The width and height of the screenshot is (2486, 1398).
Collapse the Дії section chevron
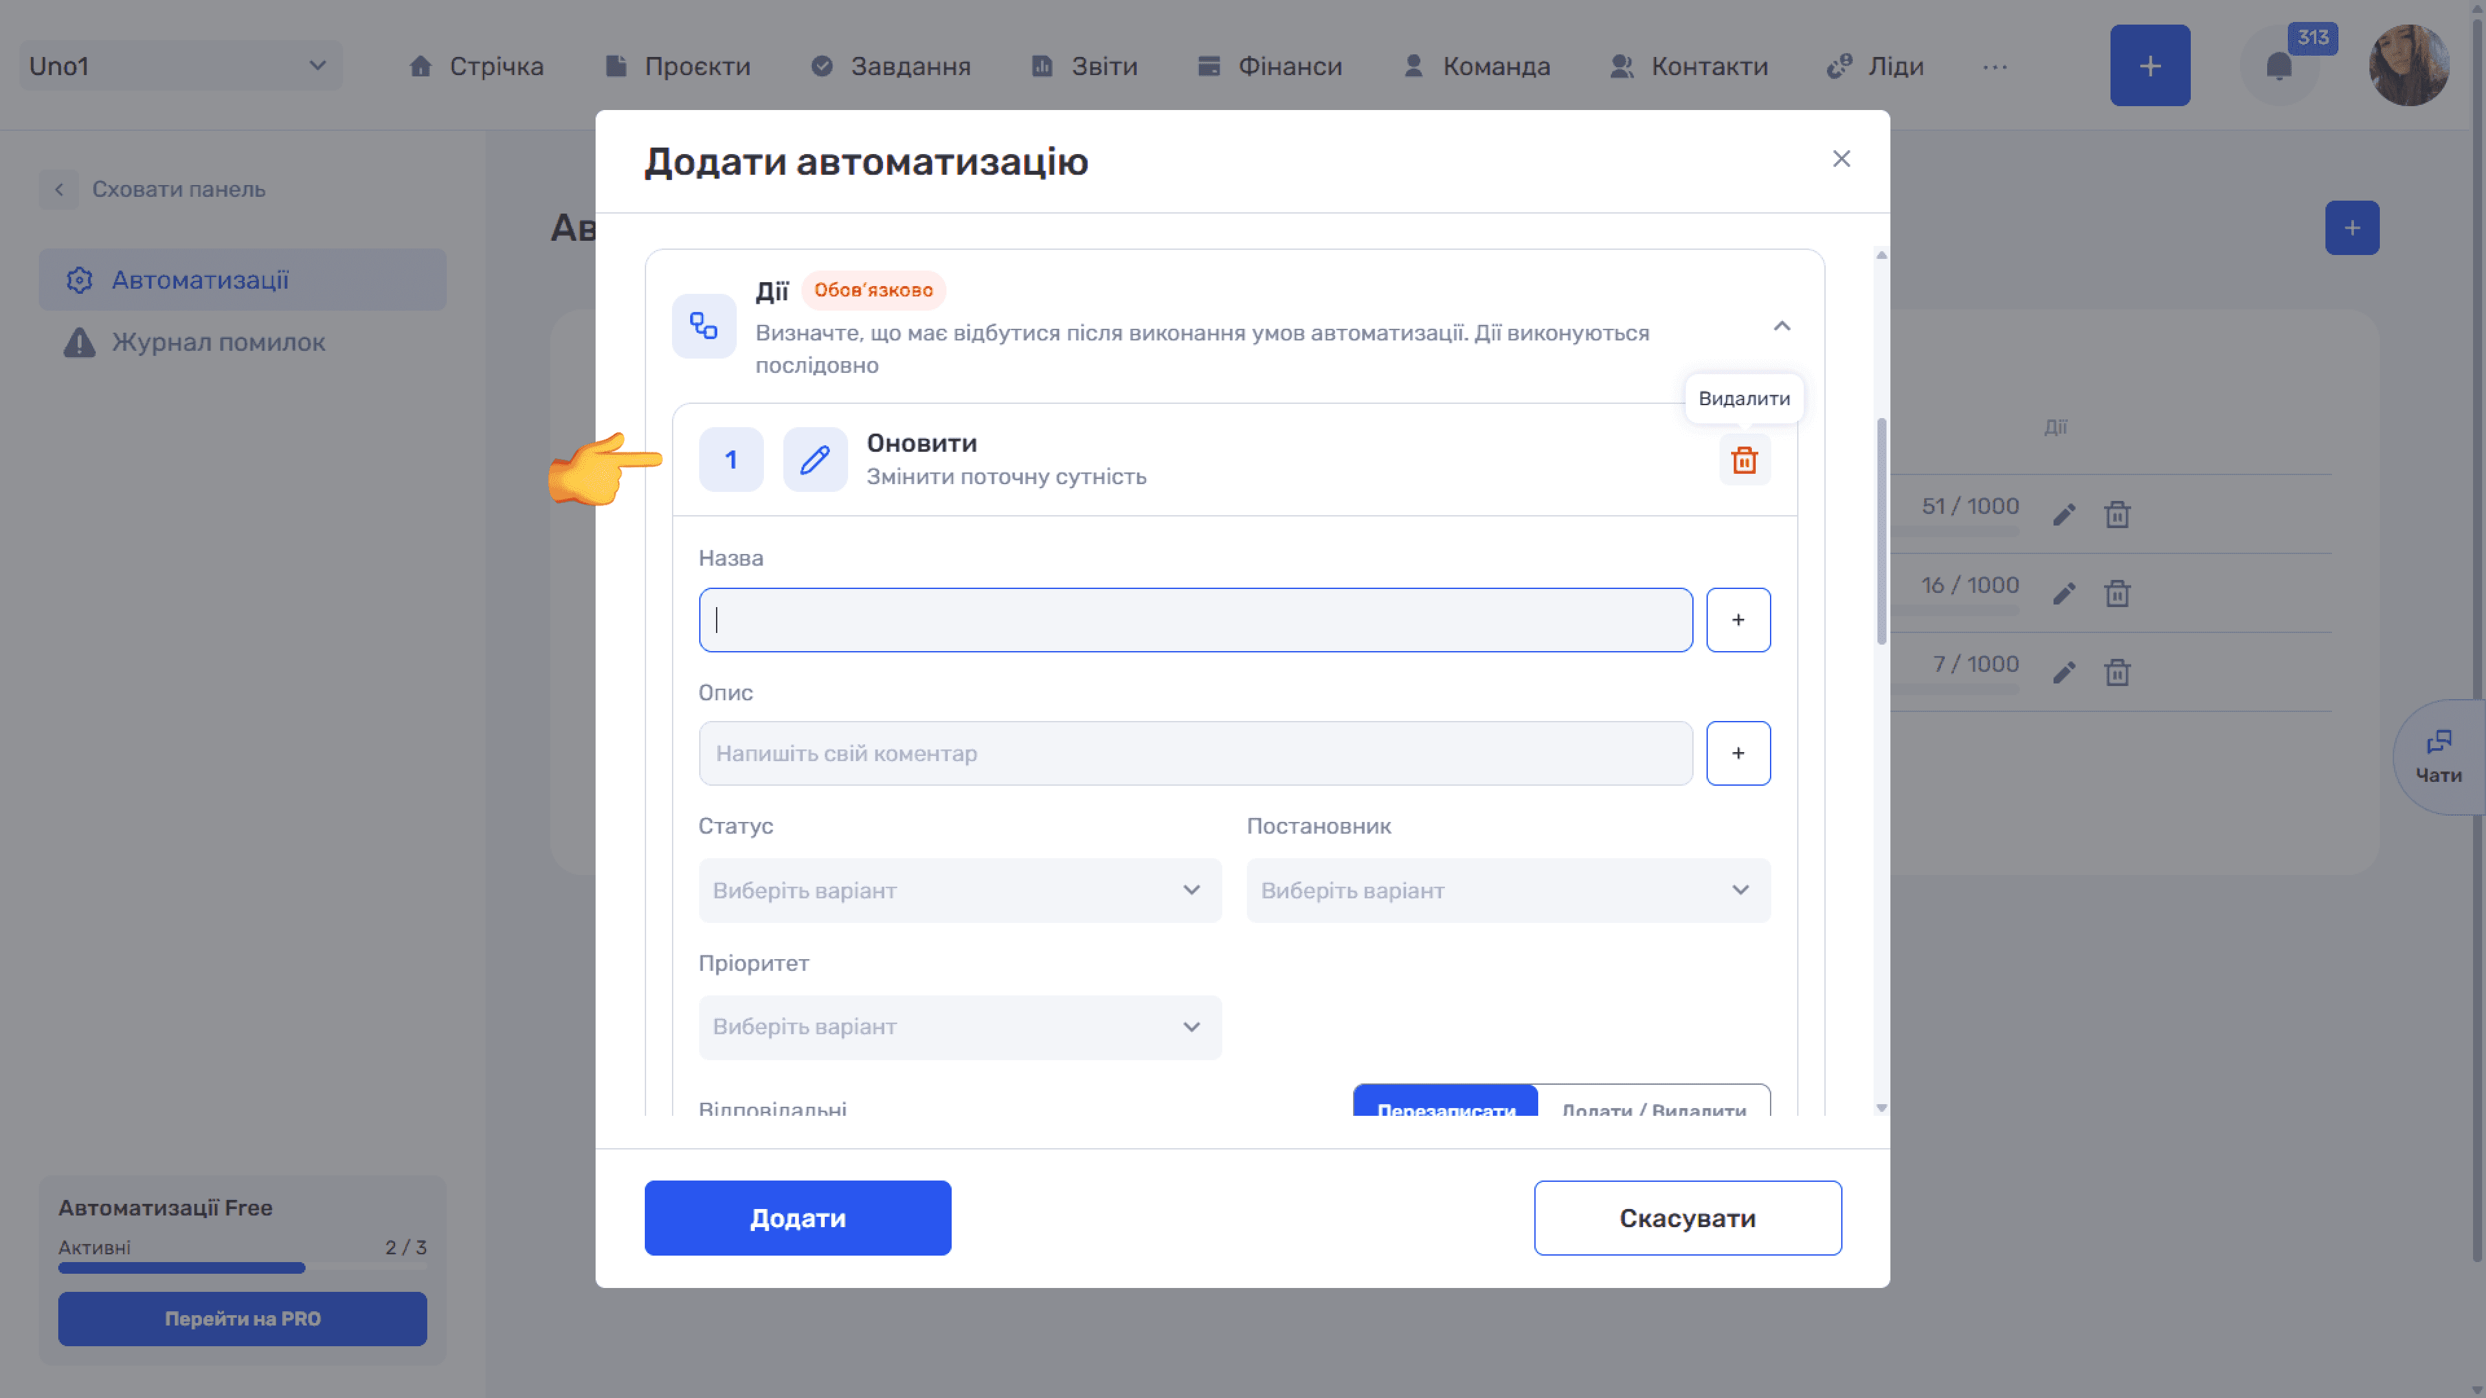point(1782,326)
